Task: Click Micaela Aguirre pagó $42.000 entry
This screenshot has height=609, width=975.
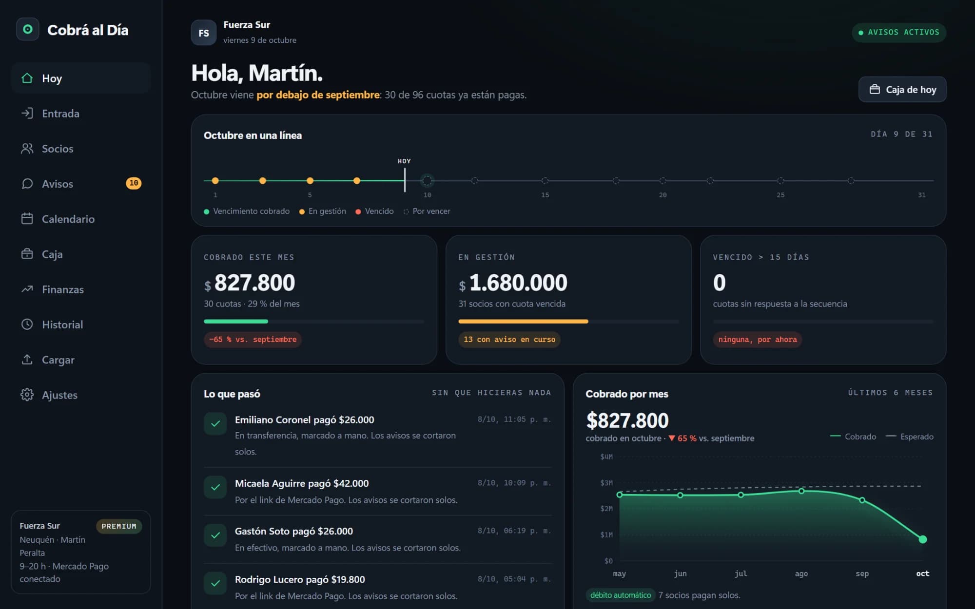Action: [378, 492]
